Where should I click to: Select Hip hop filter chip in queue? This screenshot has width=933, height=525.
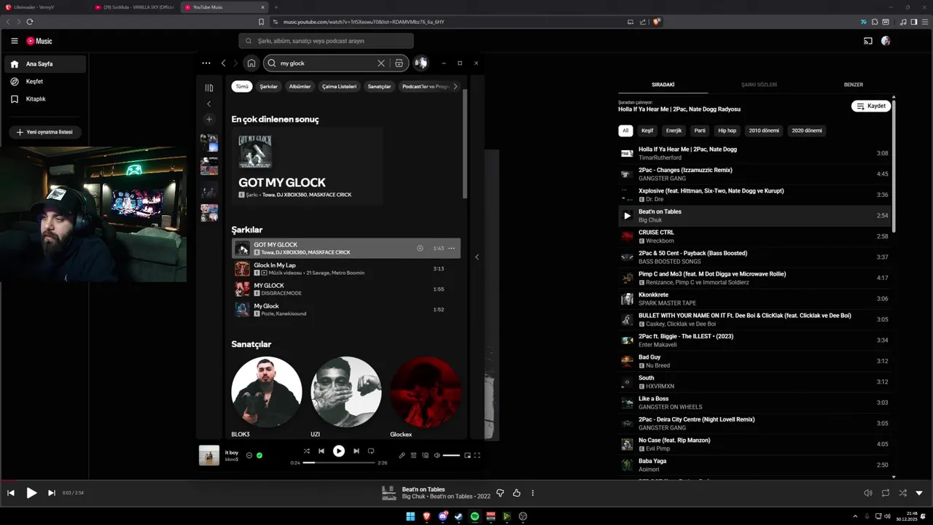pos(727,131)
